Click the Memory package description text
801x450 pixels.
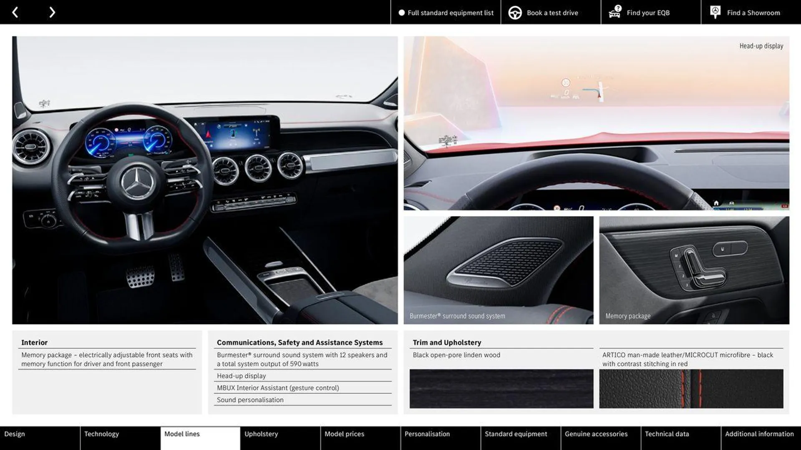[x=107, y=359]
